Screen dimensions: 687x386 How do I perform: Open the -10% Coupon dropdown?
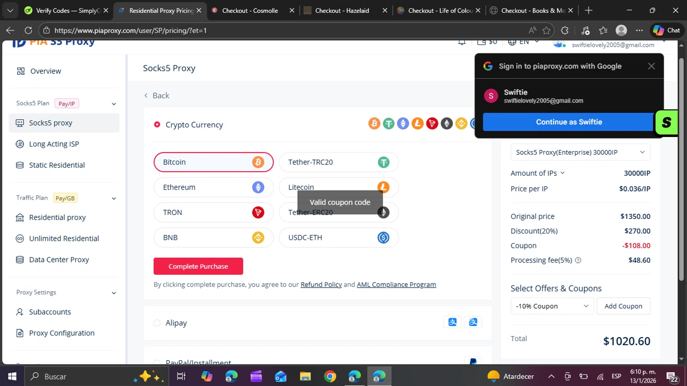(552, 306)
